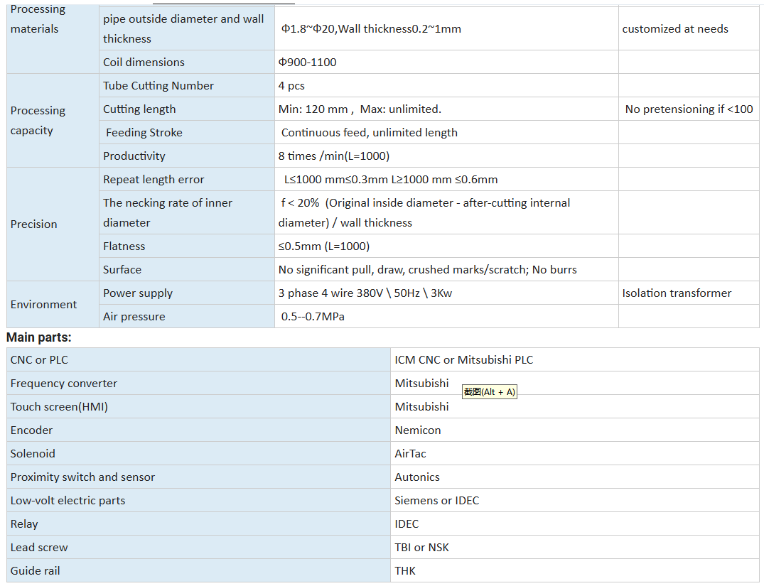Click the 'Processing capacity' group cell

[x=53, y=121]
